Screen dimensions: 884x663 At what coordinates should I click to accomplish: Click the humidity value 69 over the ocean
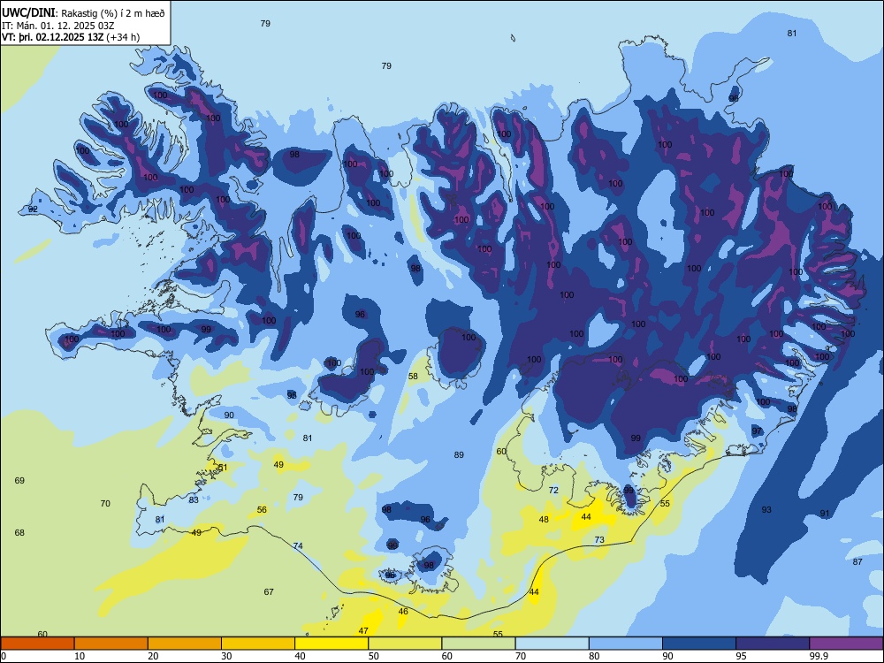pos(19,480)
